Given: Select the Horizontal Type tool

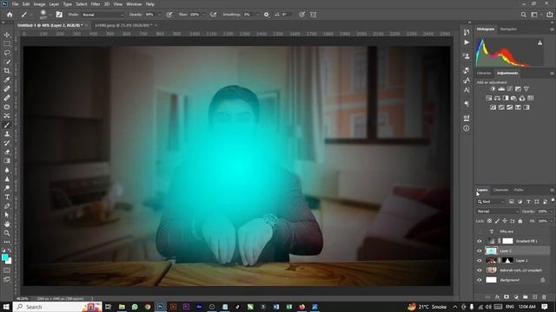Looking at the screenshot, I should pos(7,197).
